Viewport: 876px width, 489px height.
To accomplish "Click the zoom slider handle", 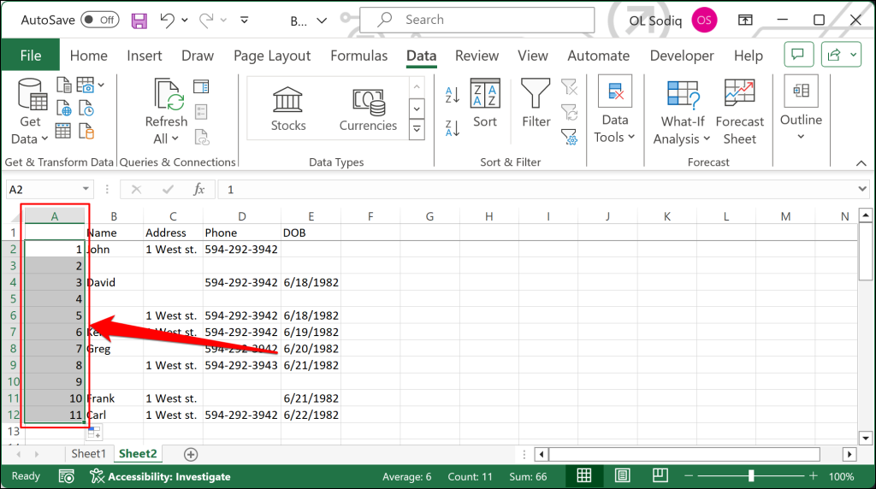I will (x=751, y=476).
